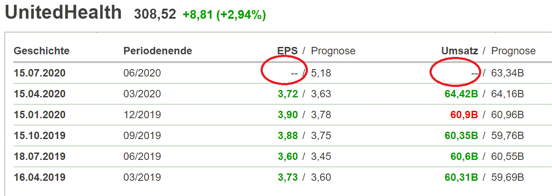
Task: Click the green EPS value 3,72
Action: [x=288, y=94]
